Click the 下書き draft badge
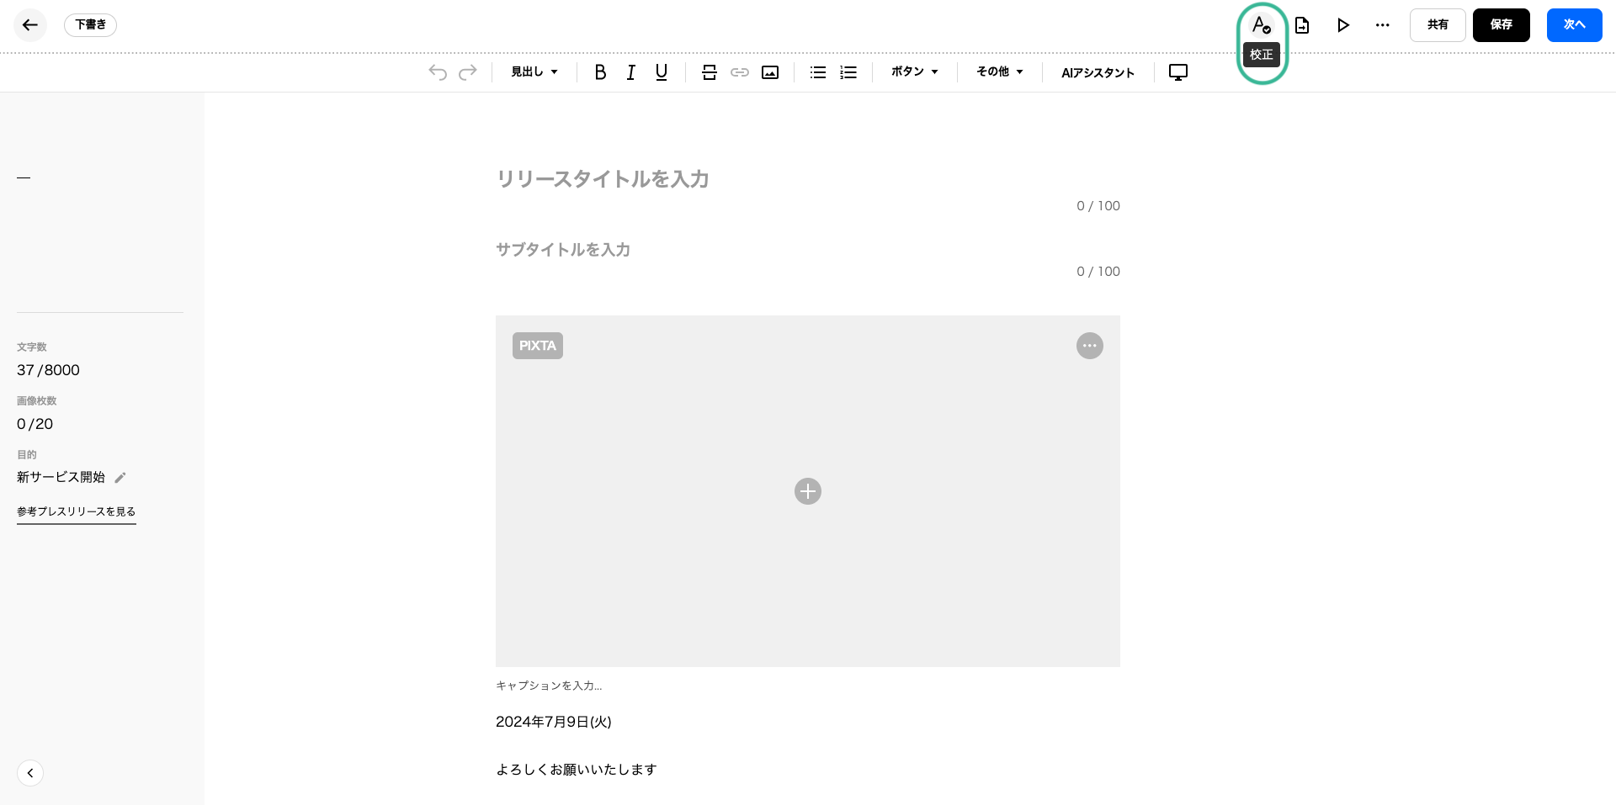 click(x=90, y=25)
